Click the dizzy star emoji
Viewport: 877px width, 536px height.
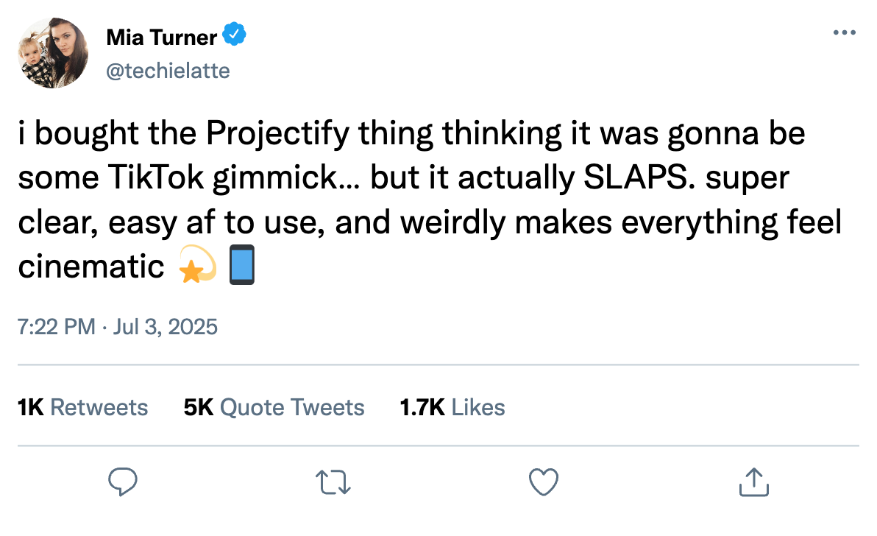click(197, 264)
